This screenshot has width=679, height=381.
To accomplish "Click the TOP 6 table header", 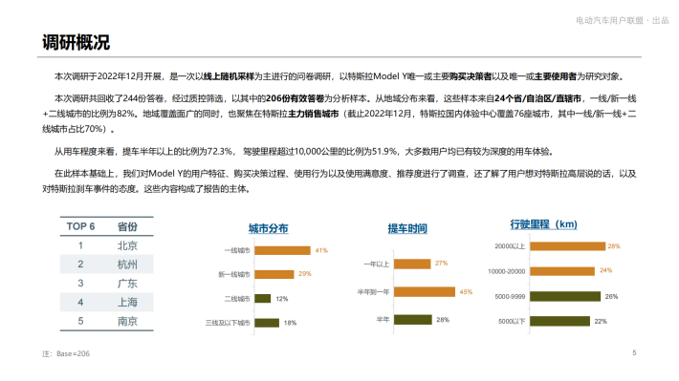I will (80, 226).
